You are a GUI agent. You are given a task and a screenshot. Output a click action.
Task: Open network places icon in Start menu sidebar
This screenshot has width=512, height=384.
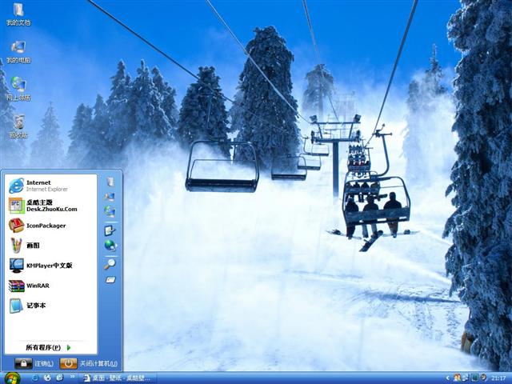point(110,211)
